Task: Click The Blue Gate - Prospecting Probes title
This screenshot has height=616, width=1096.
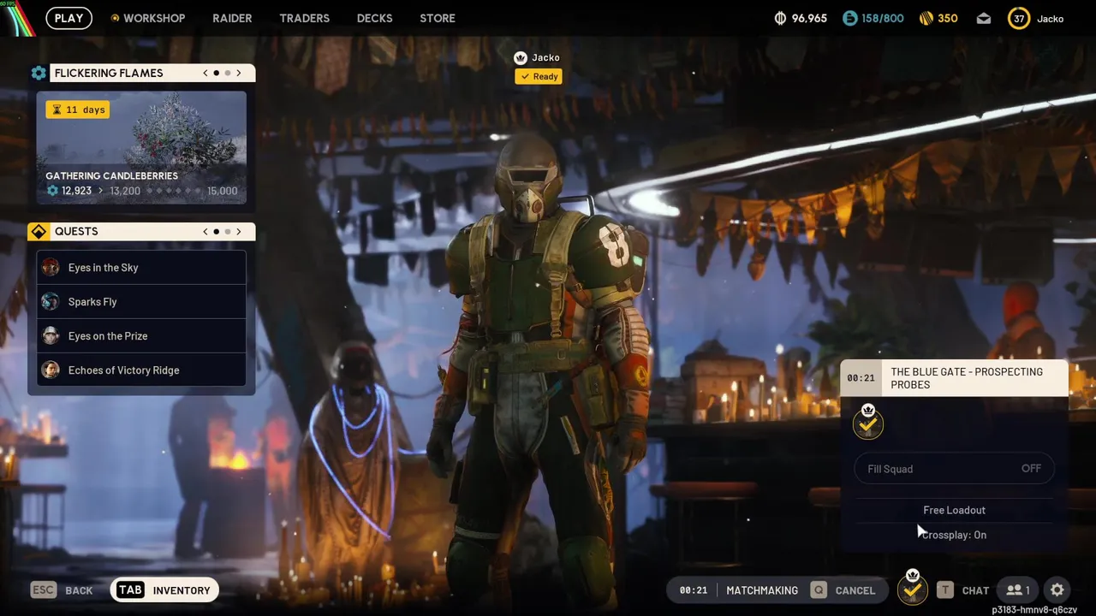Action: click(x=967, y=378)
